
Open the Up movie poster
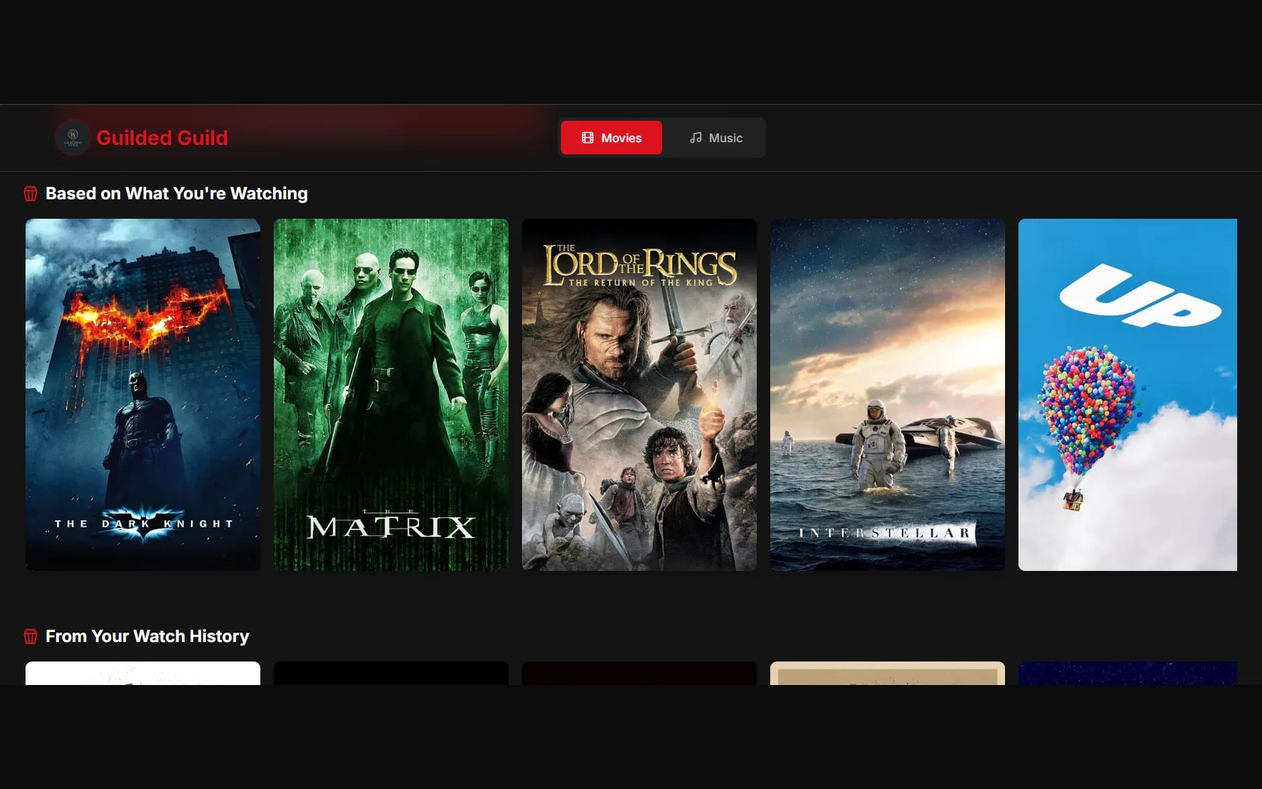1128,394
